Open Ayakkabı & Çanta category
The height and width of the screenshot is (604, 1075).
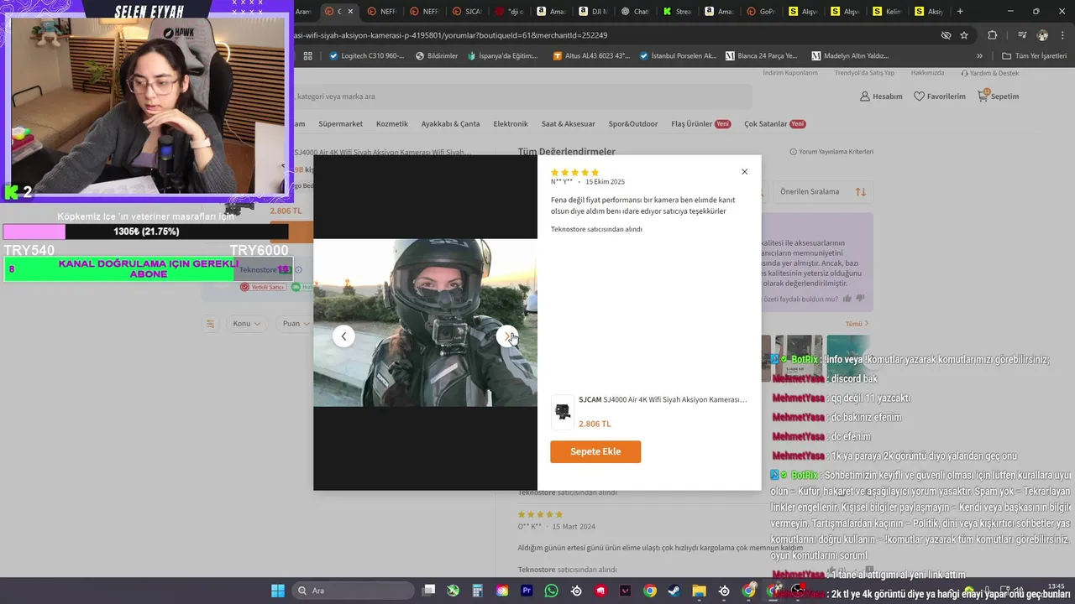[x=450, y=124]
